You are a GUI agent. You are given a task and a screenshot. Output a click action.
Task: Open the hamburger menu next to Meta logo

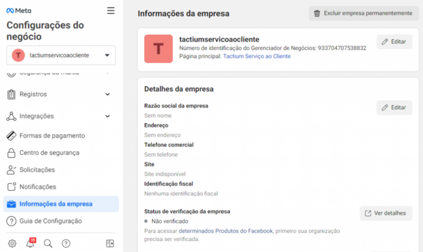click(110, 11)
